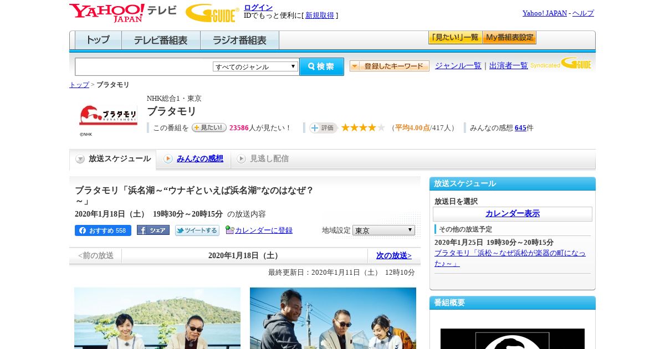Screen dimensions: 665x349
Task: Expand the すべてのジャンル genre dropdown
Action: click(255, 66)
